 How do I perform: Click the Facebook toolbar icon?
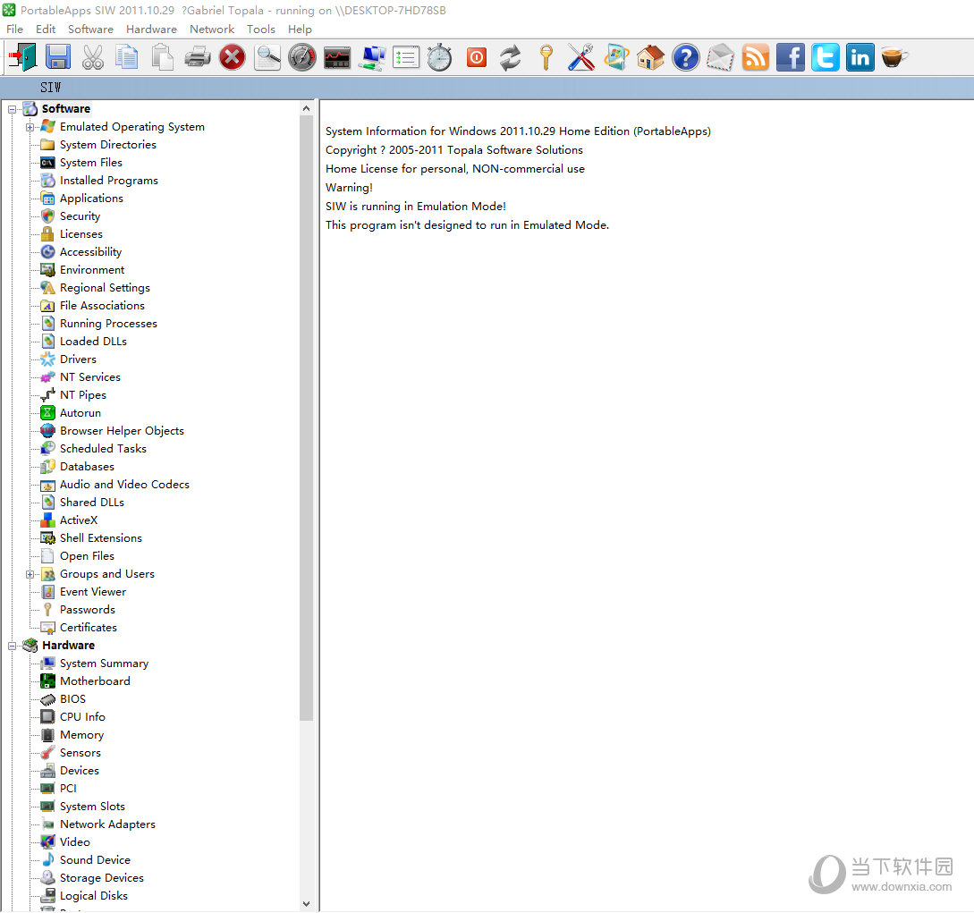(790, 58)
